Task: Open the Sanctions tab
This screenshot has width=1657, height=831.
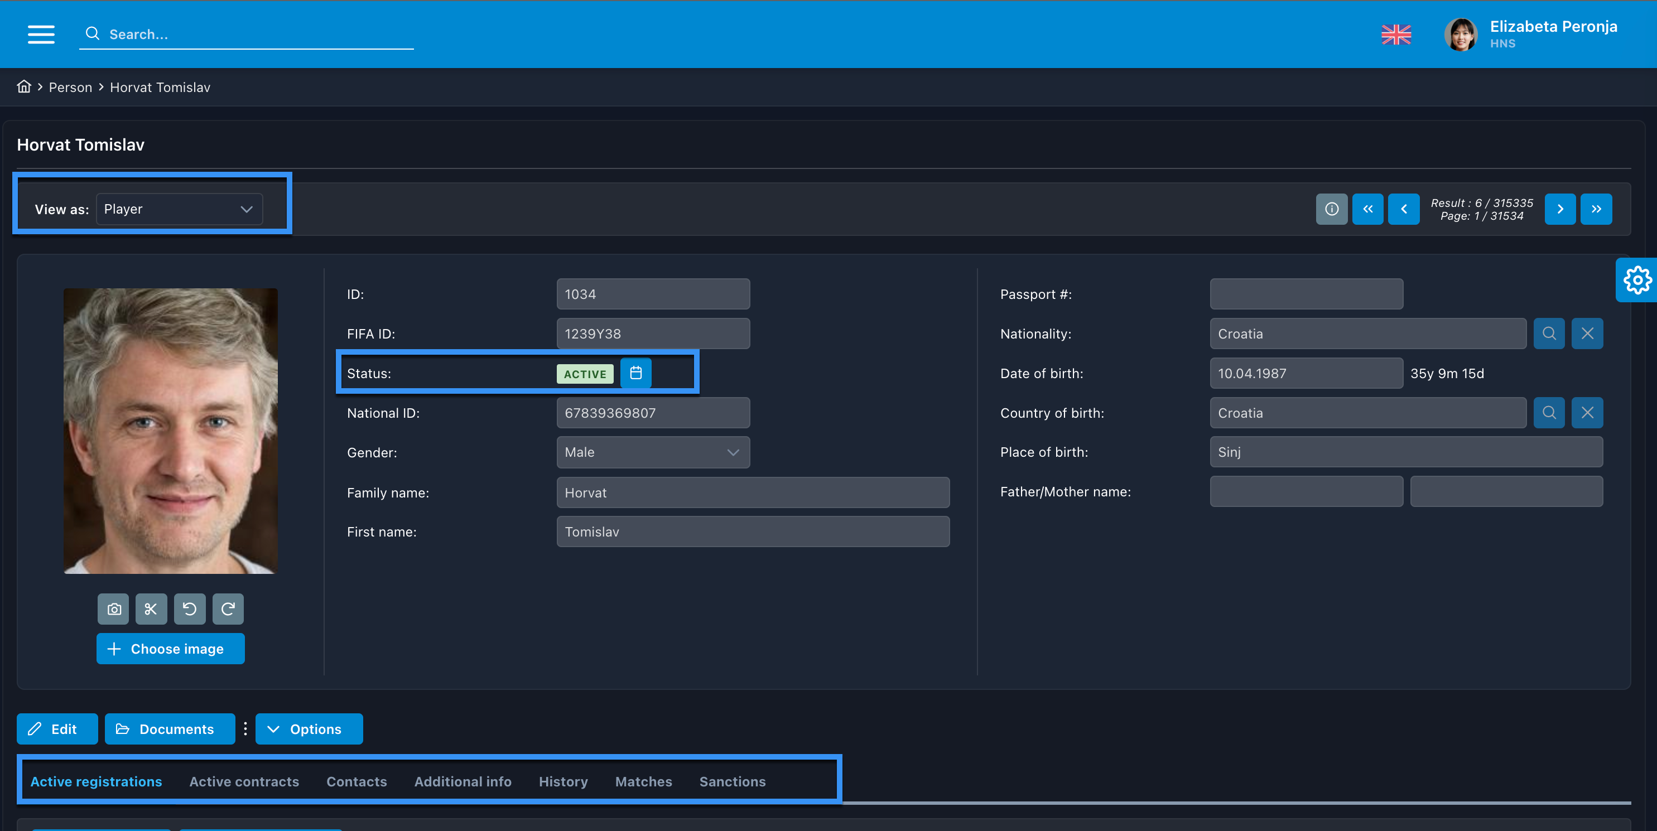Action: point(732,781)
